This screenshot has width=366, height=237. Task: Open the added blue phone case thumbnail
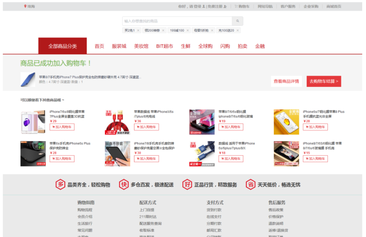[x=28, y=80]
